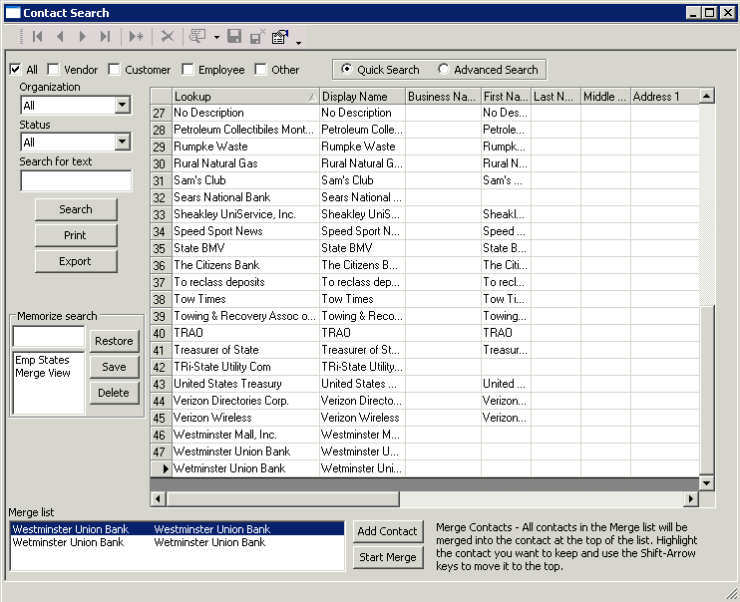Select Verizon Wireless lookup cell
740x602 pixels.
(x=245, y=418)
